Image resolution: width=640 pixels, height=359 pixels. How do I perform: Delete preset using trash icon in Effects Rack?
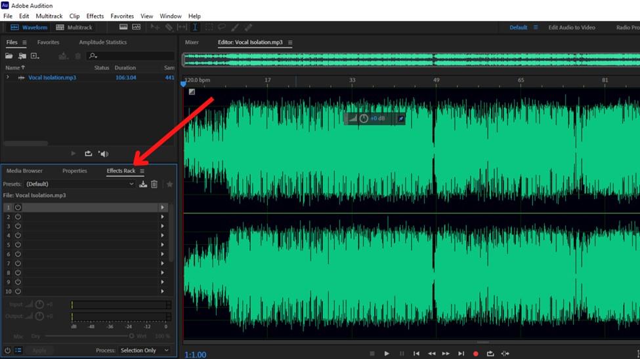coord(154,184)
